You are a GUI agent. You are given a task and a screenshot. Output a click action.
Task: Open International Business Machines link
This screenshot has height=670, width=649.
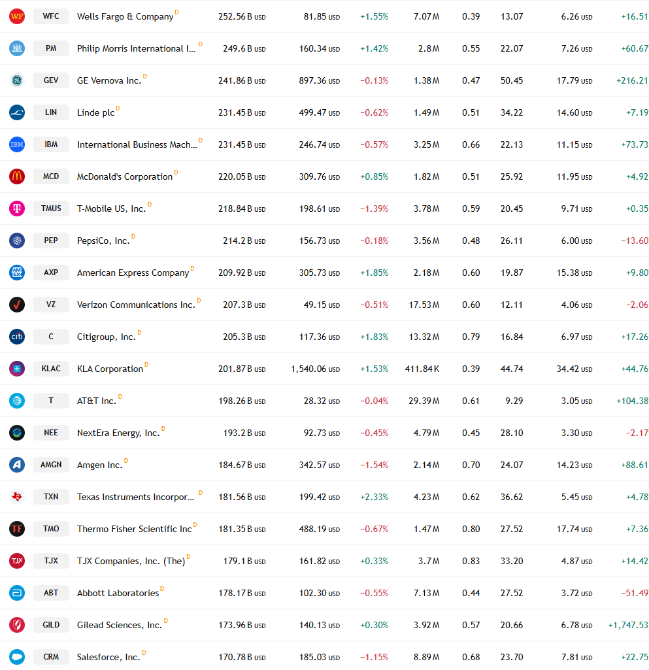coord(137,145)
